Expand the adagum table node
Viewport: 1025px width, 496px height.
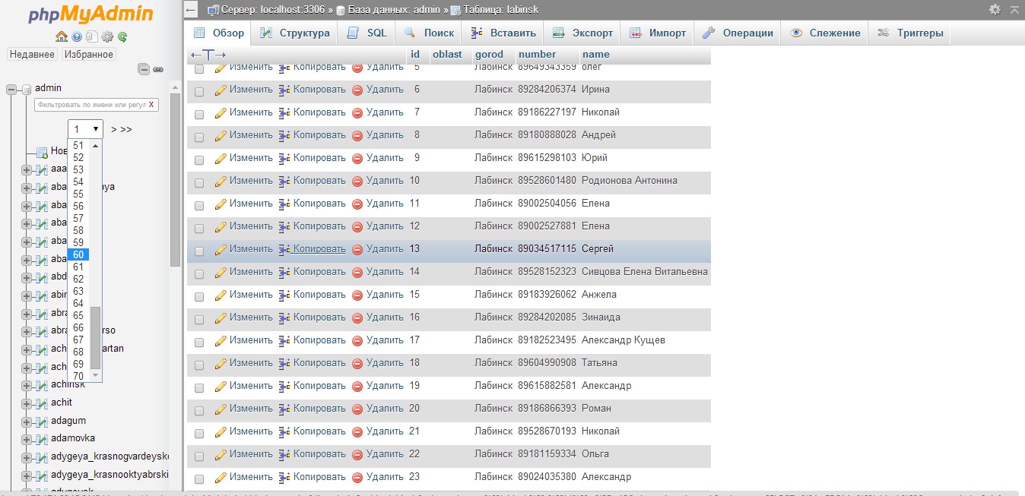click(27, 421)
